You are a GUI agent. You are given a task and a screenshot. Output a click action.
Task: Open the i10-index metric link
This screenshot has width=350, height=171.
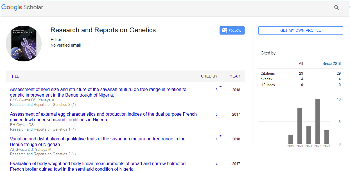[x=268, y=85]
